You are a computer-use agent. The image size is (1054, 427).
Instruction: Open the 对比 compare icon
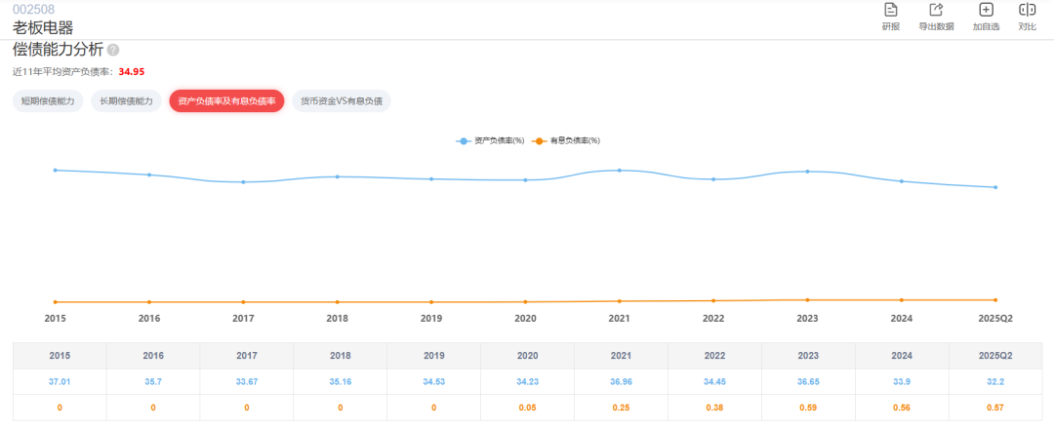1027,10
